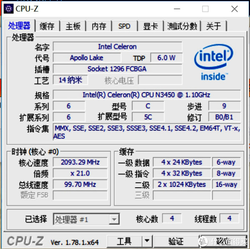Switch to the 缓存 tab
This screenshot has width=250, height=249.
click(47, 26)
